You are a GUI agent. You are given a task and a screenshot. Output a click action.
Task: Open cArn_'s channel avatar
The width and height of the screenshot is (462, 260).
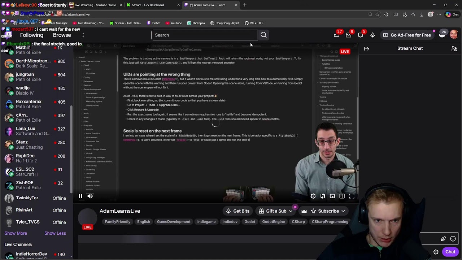[9, 117]
